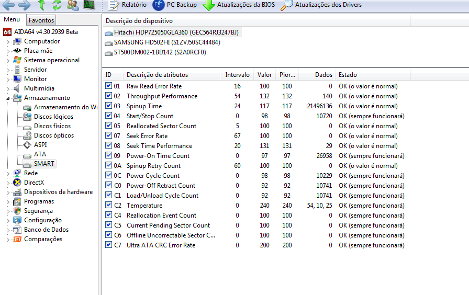Click the DirectX icon

click(17, 183)
